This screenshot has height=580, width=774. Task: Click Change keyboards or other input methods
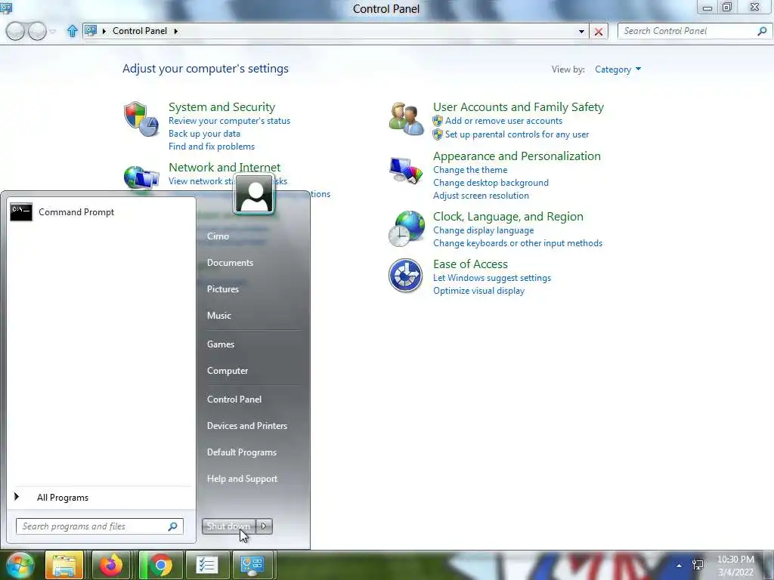pos(517,243)
